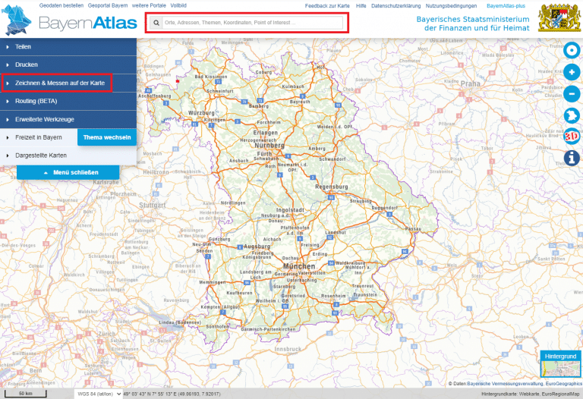Zoom in with the plus button

(x=572, y=72)
